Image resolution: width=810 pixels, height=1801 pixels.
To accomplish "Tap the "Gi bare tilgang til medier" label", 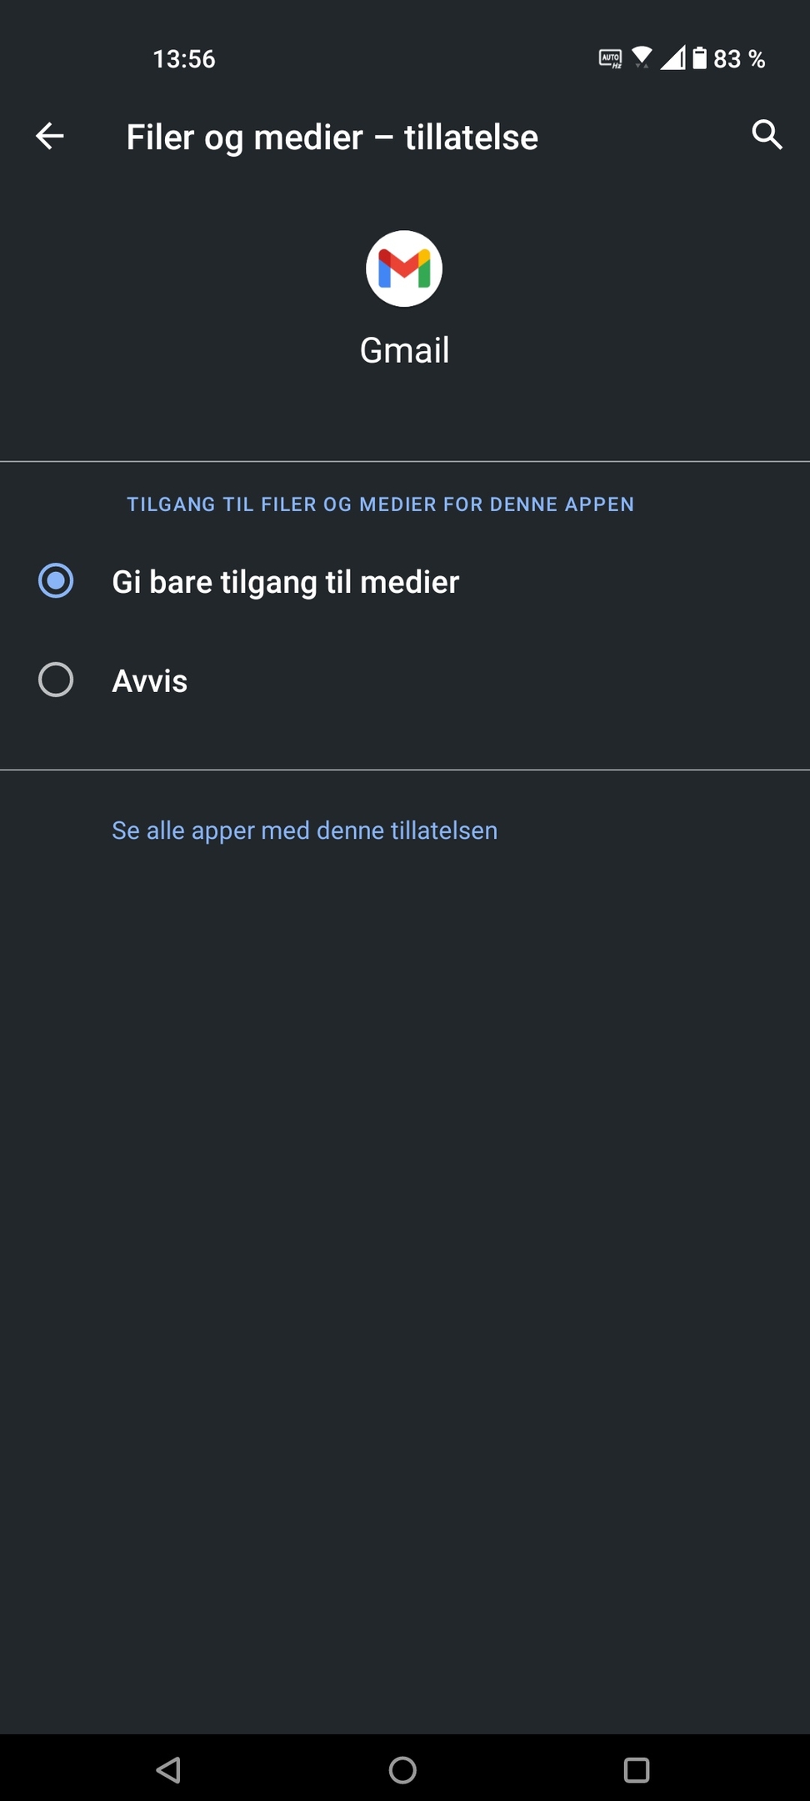I will (286, 582).
